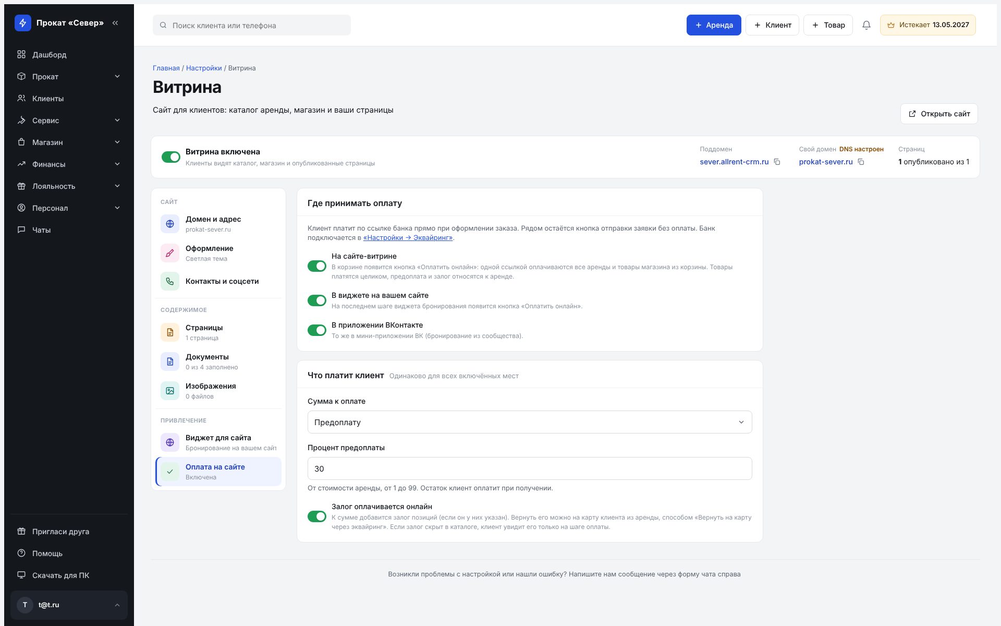Click the Процент предоплаты input field
This screenshot has width=1001, height=626.
pos(530,468)
